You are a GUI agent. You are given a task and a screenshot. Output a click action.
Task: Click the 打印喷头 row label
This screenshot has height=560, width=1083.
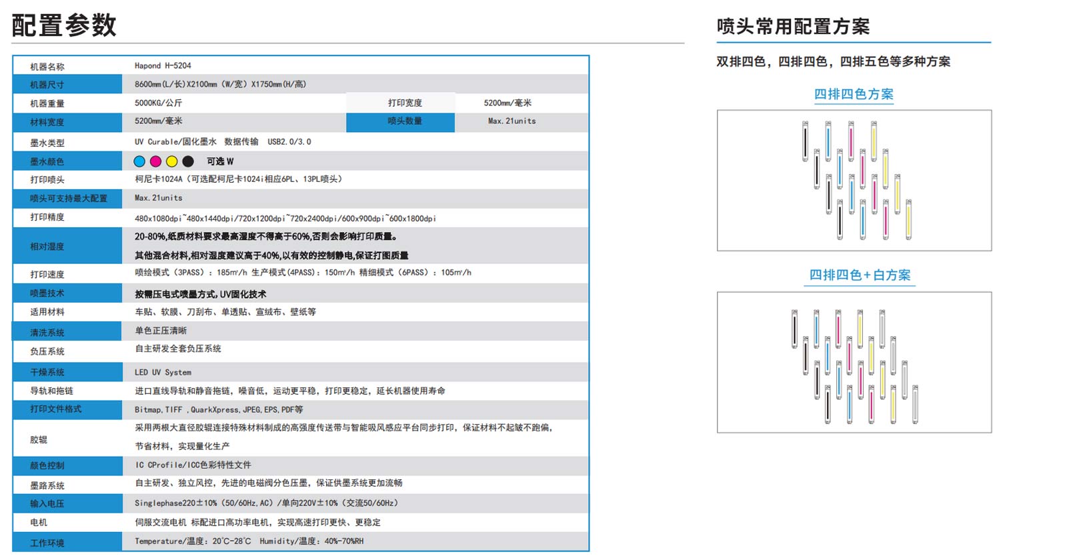(x=47, y=180)
